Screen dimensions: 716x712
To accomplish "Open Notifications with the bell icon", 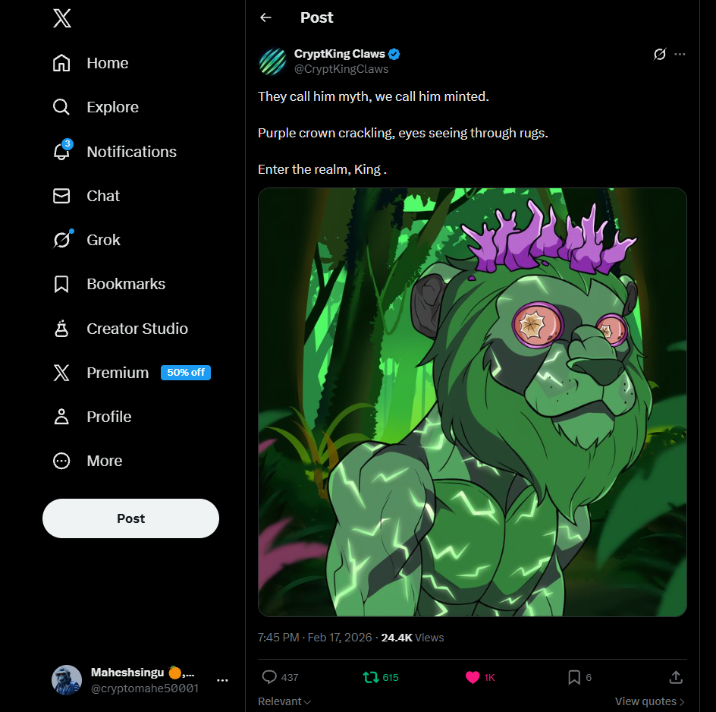I will pos(61,152).
